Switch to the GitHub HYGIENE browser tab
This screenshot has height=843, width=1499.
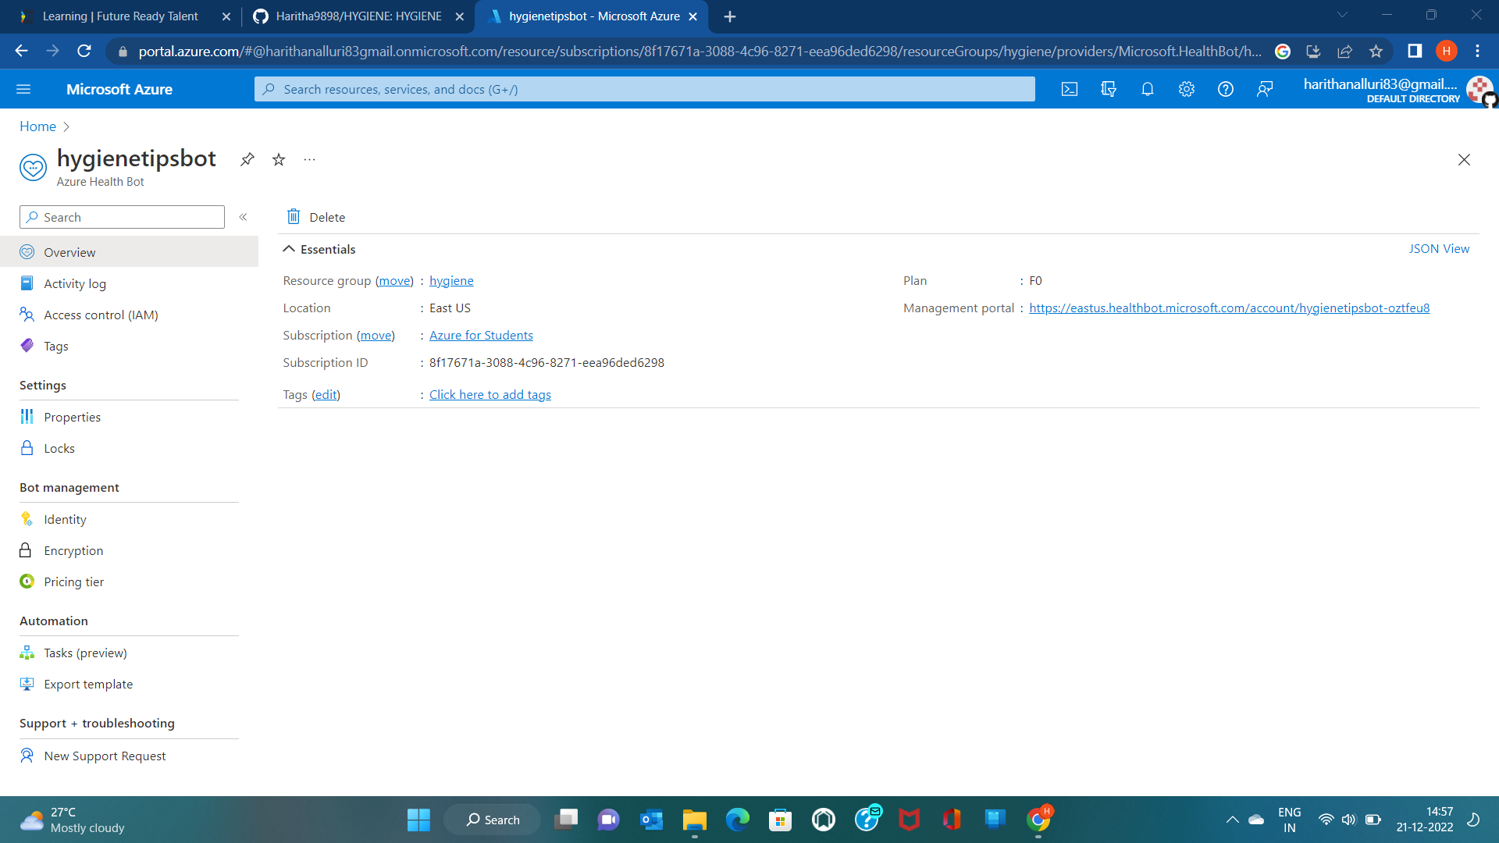coord(358,16)
